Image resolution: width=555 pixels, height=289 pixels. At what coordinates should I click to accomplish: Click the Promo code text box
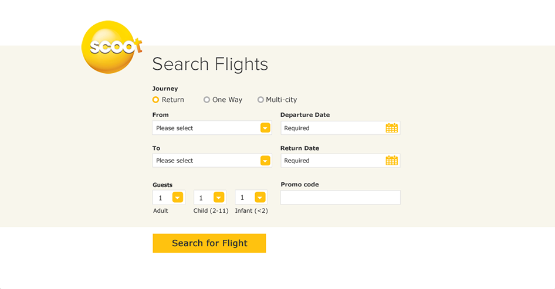[x=340, y=198]
